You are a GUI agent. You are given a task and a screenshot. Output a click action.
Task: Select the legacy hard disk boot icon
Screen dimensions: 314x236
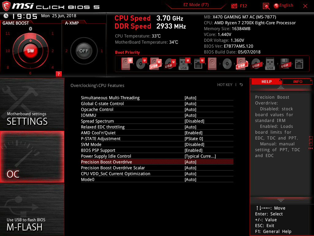pyautogui.click(x=212, y=64)
